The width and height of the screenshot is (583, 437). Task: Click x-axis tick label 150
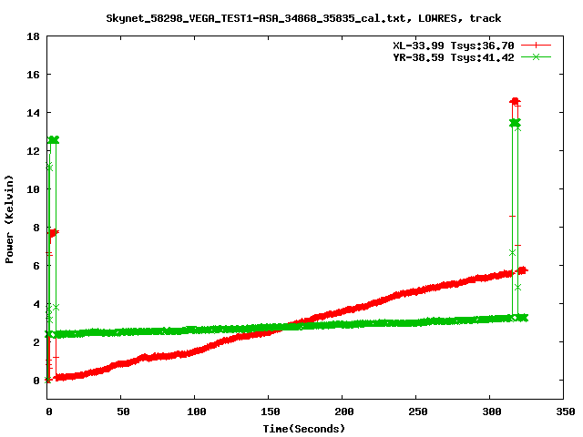270,412
